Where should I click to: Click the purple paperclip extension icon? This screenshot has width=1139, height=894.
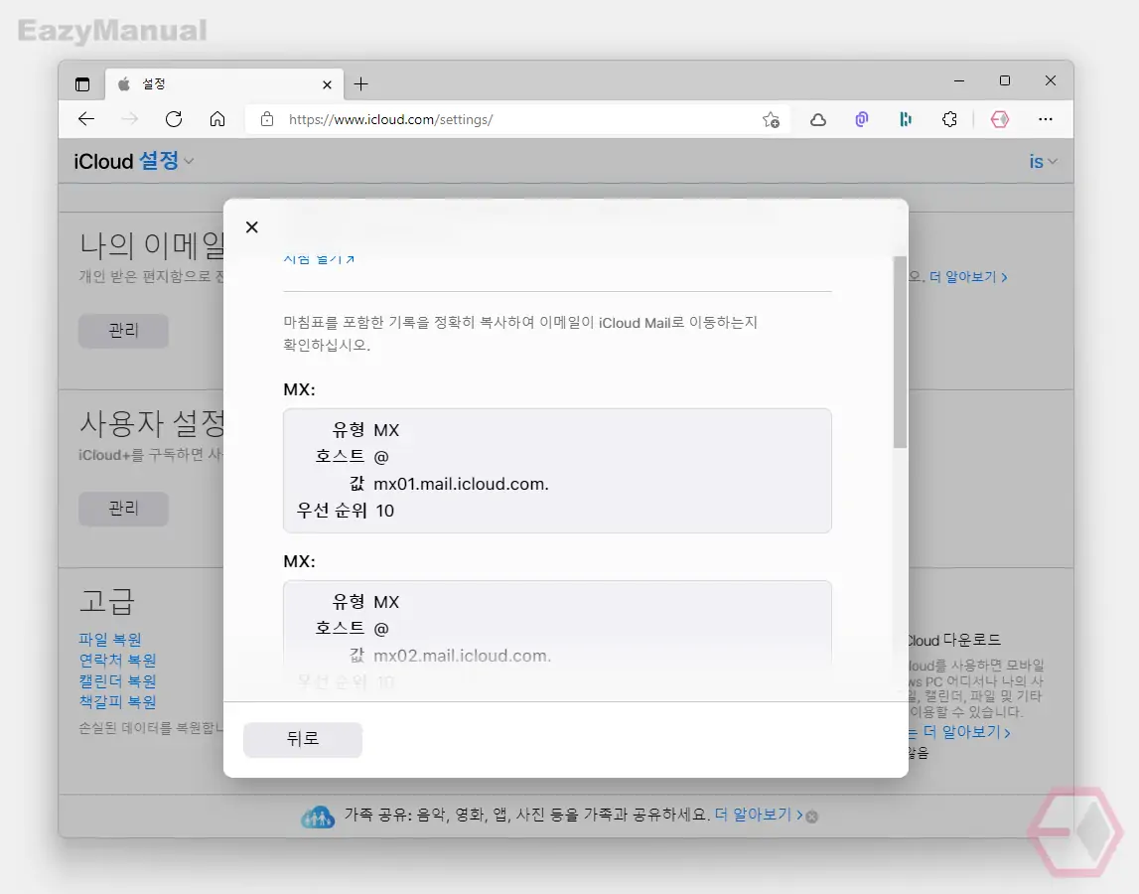[x=862, y=119]
